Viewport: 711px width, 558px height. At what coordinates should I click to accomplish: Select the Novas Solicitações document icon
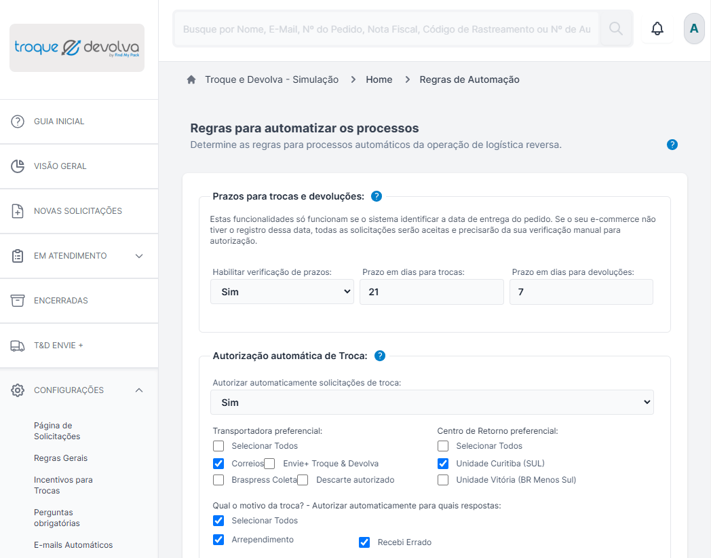pyautogui.click(x=17, y=210)
